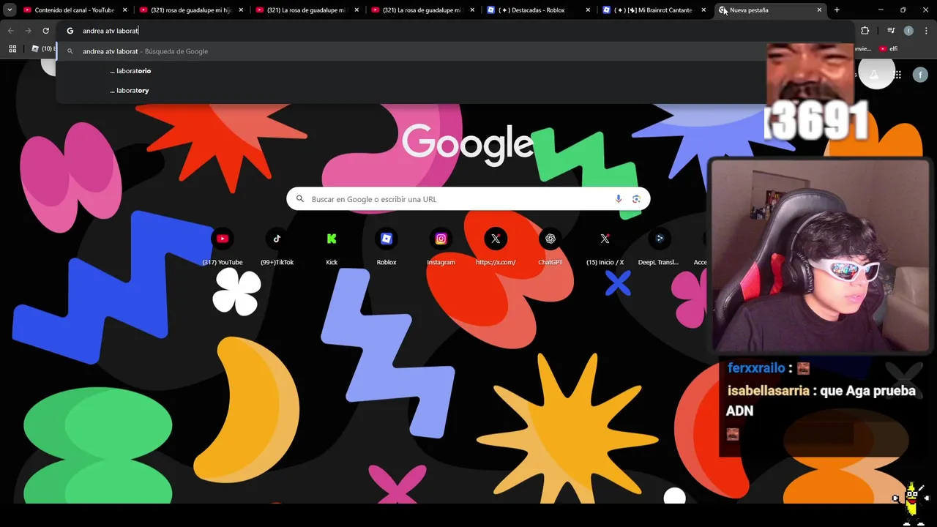Close the Contenido del canal tab
This screenshot has height=527, width=937.
point(124,10)
